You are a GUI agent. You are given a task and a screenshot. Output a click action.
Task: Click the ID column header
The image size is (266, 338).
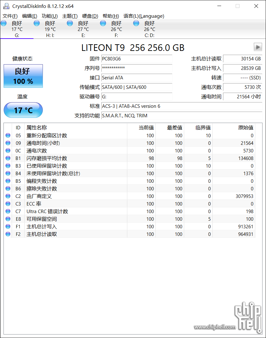point(18,128)
